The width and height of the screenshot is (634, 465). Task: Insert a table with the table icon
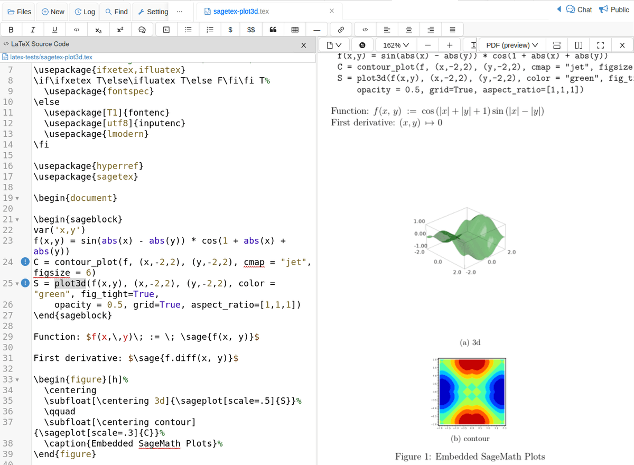coord(295,30)
